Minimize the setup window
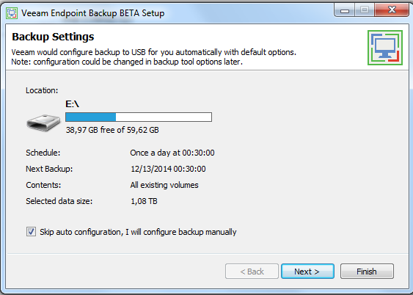413x295 pixels. (345, 10)
